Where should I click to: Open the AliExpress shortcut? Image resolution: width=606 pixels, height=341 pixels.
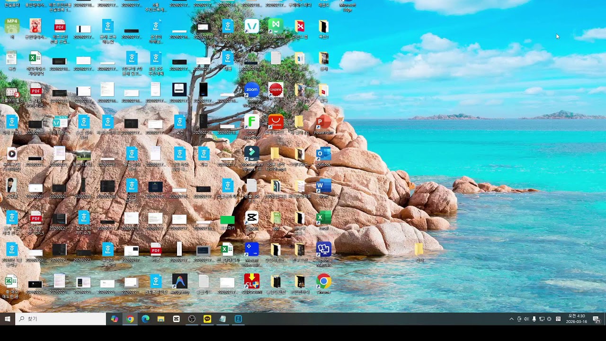point(276,124)
